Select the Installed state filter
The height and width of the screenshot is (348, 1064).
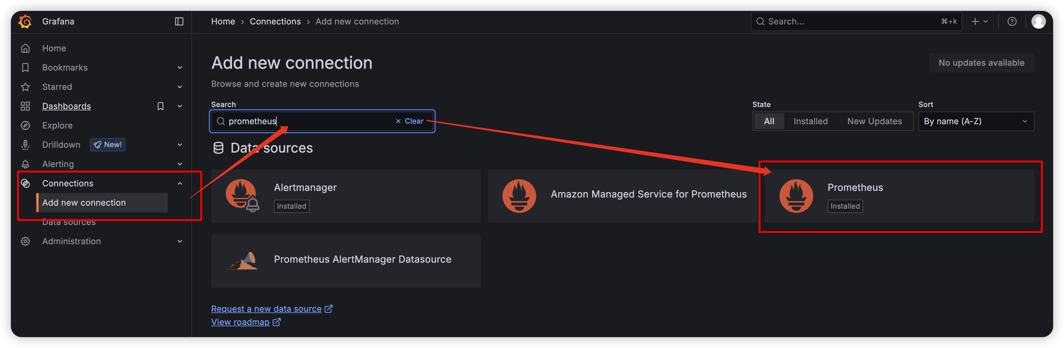[x=811, y=121]
